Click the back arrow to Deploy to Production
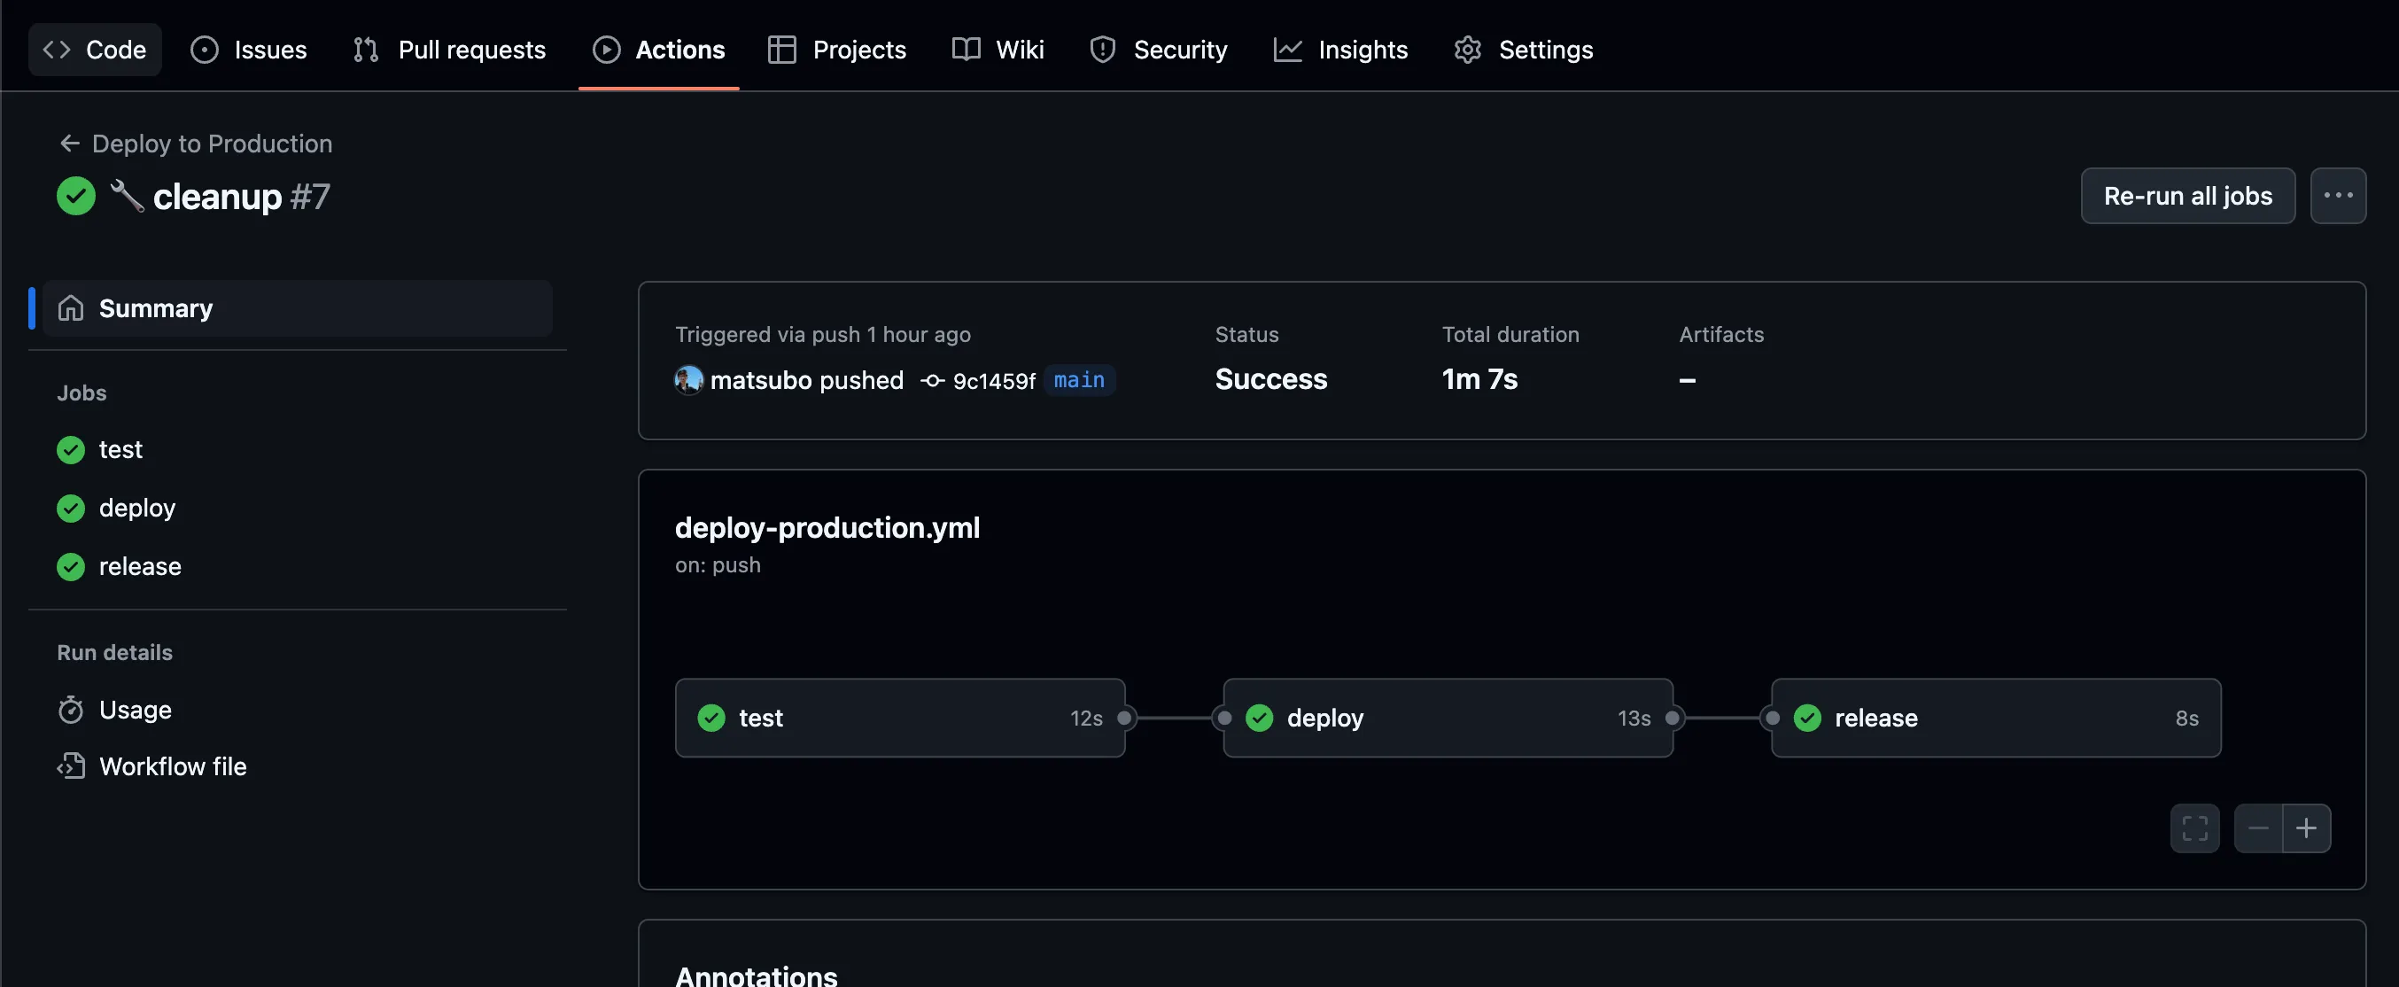The image size is (2399, 987). pos(69,144)
